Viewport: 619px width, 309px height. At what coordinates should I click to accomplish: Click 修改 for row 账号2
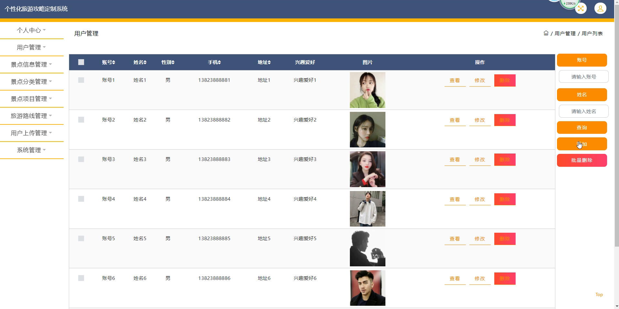click(480, 120)
